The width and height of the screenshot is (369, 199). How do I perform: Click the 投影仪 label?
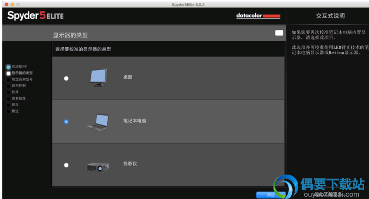point(130,164)
